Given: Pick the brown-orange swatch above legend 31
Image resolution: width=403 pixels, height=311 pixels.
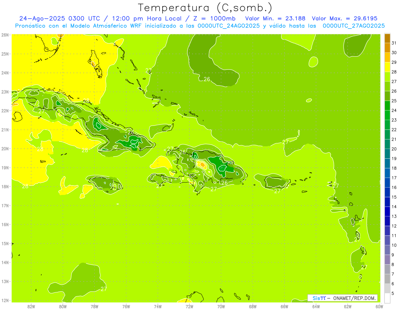Looking at the screenshot, I should click(387, 39).
